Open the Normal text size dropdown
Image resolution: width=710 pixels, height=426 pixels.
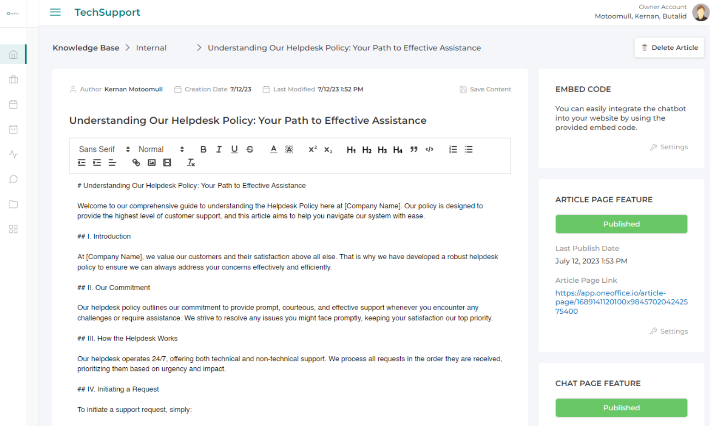point(161,149)
